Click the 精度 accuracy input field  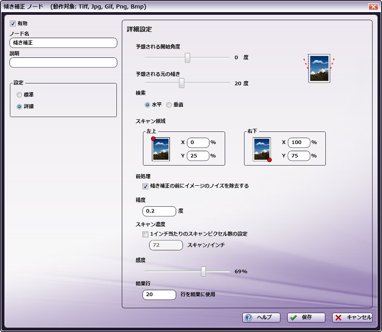159,211
